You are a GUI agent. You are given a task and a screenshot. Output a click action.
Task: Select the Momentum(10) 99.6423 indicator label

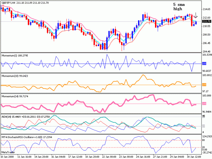point(15,76)
